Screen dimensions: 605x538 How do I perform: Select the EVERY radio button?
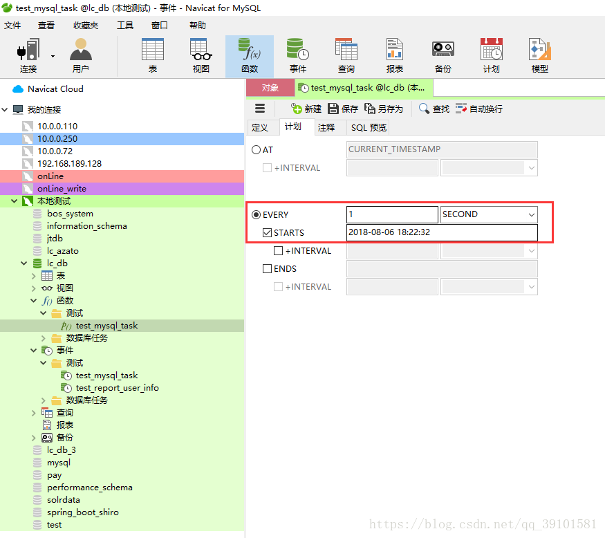(x=257, y=214)
